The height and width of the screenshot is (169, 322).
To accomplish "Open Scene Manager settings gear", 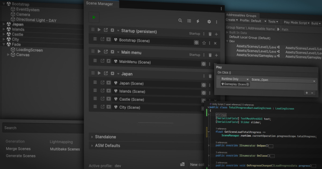I will pos(209,21).
